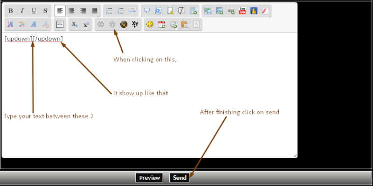Insert hidden content tag
Screen dimensions: 373x186
point(181,11)
